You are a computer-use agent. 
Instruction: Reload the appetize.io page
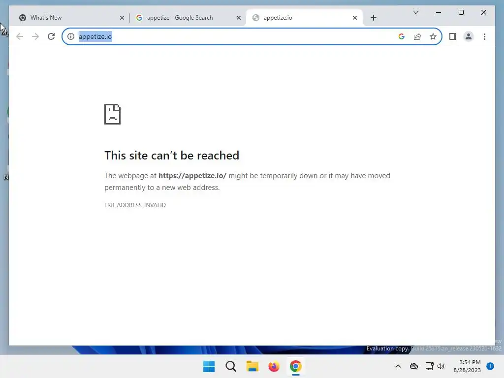pyautogui.click(x=51, y=36)
